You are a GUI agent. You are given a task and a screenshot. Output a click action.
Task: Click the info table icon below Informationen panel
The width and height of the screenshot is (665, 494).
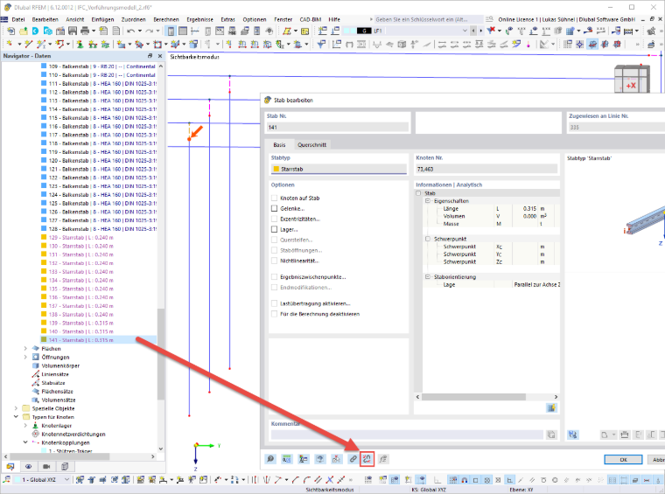point(551,408)
